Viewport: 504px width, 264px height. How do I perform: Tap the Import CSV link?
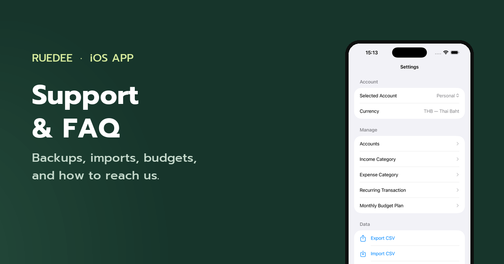point(383,254)
